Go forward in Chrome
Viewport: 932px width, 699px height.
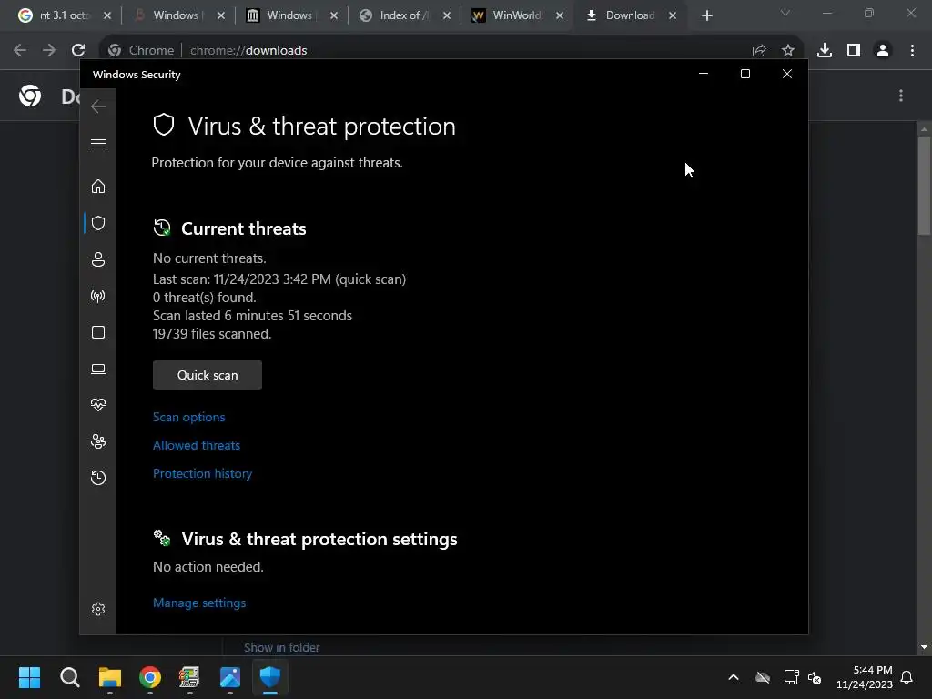[x=49, y=50]
